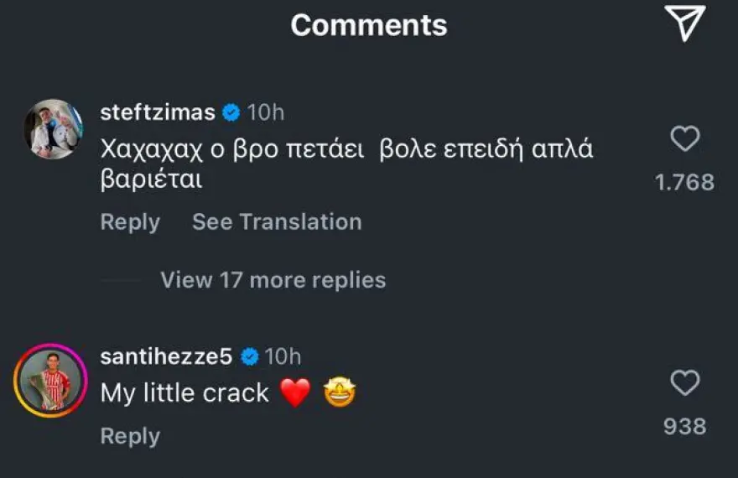
Task: Like the santihezze5 comment with the heart
Action: tap(685, 384)
